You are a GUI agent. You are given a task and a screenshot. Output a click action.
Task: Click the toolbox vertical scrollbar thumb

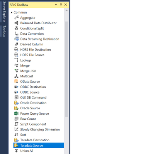click(x=66, y=69)
